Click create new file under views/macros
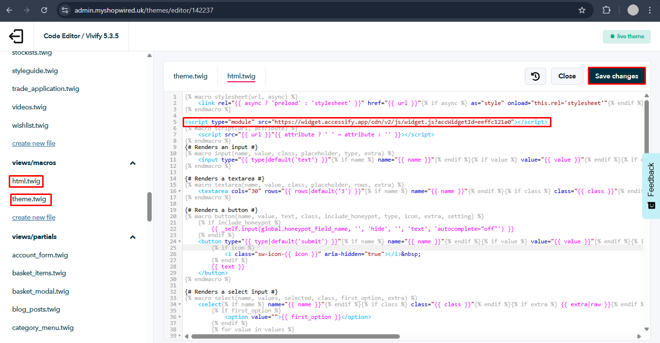The width and height of the screenshot is (660, 343). tap(33, 217)
